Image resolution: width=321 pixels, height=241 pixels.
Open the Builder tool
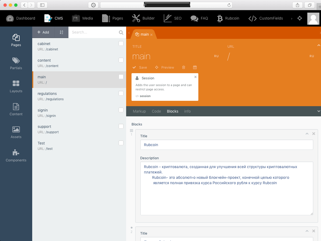(143, 18)
